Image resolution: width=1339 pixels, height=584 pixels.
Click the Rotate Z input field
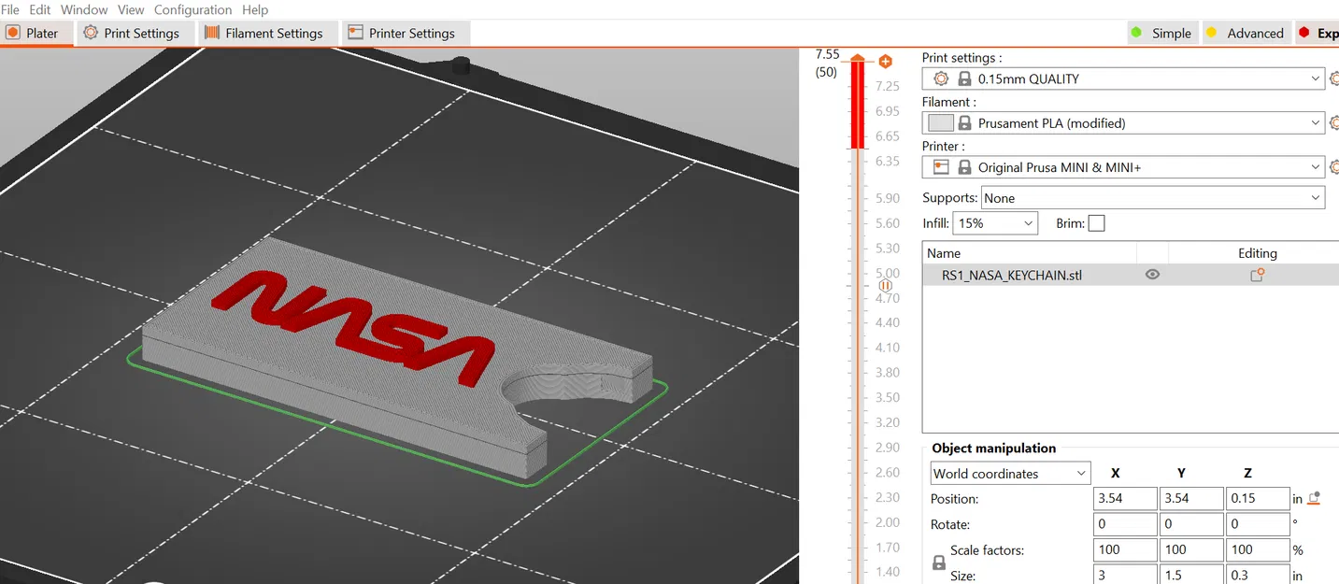[1257, 524]
